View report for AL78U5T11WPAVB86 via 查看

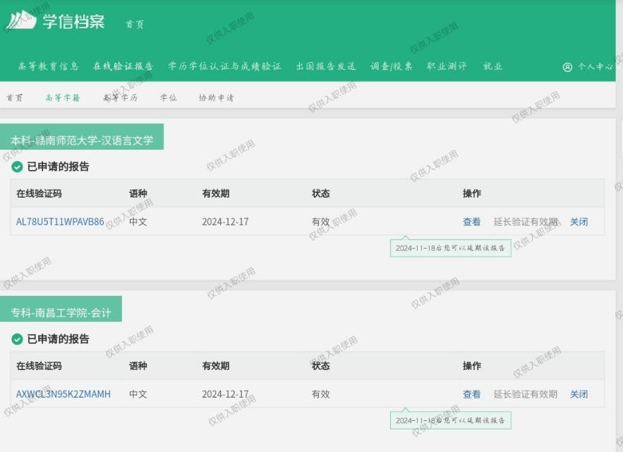click(x=471, y=222)
